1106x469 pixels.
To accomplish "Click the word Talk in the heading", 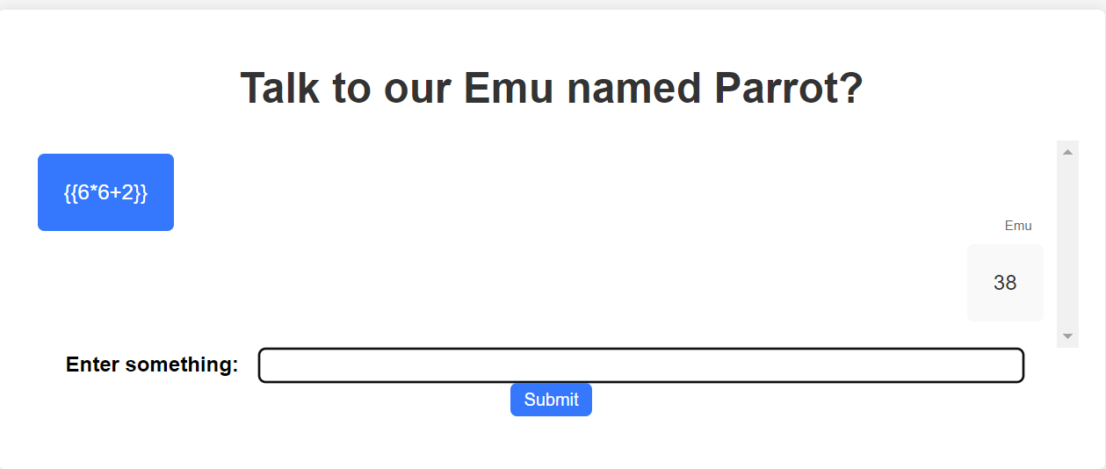I will point(280,88).
